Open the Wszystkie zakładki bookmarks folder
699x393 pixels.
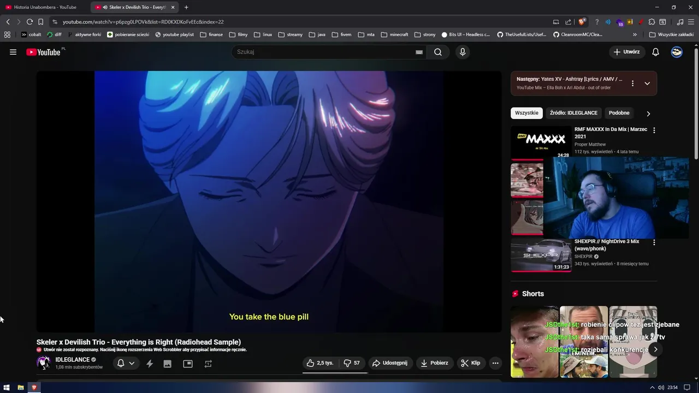tap(671, 34)
